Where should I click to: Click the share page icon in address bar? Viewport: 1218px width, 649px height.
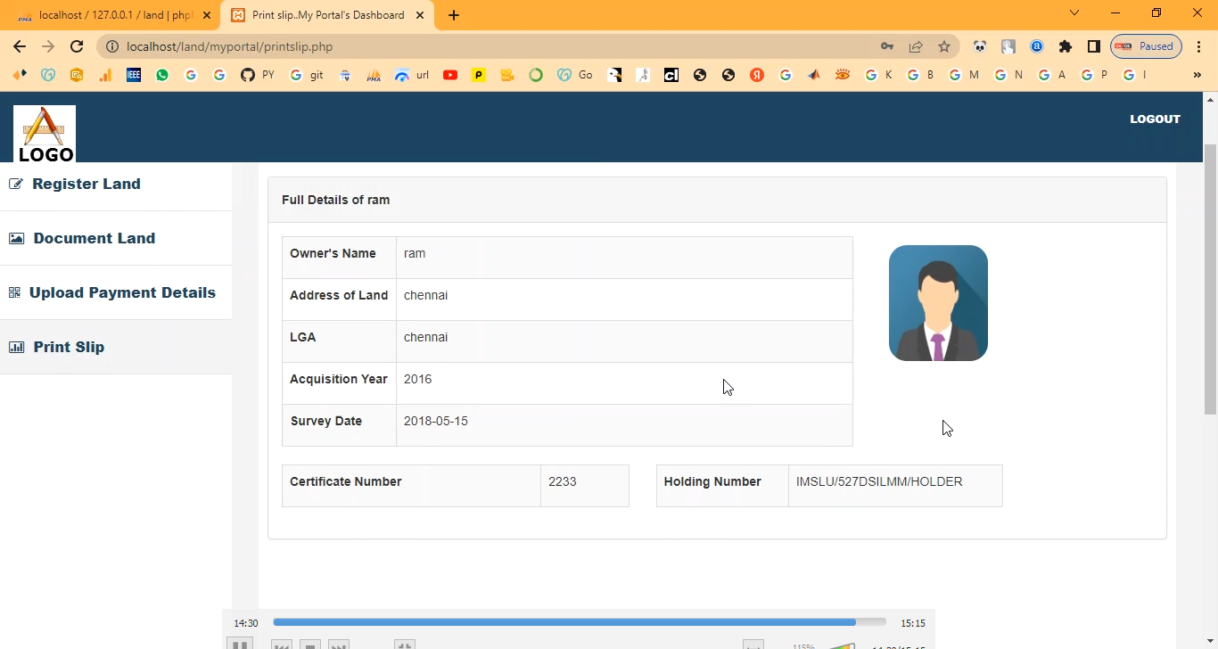coord(915,47)
